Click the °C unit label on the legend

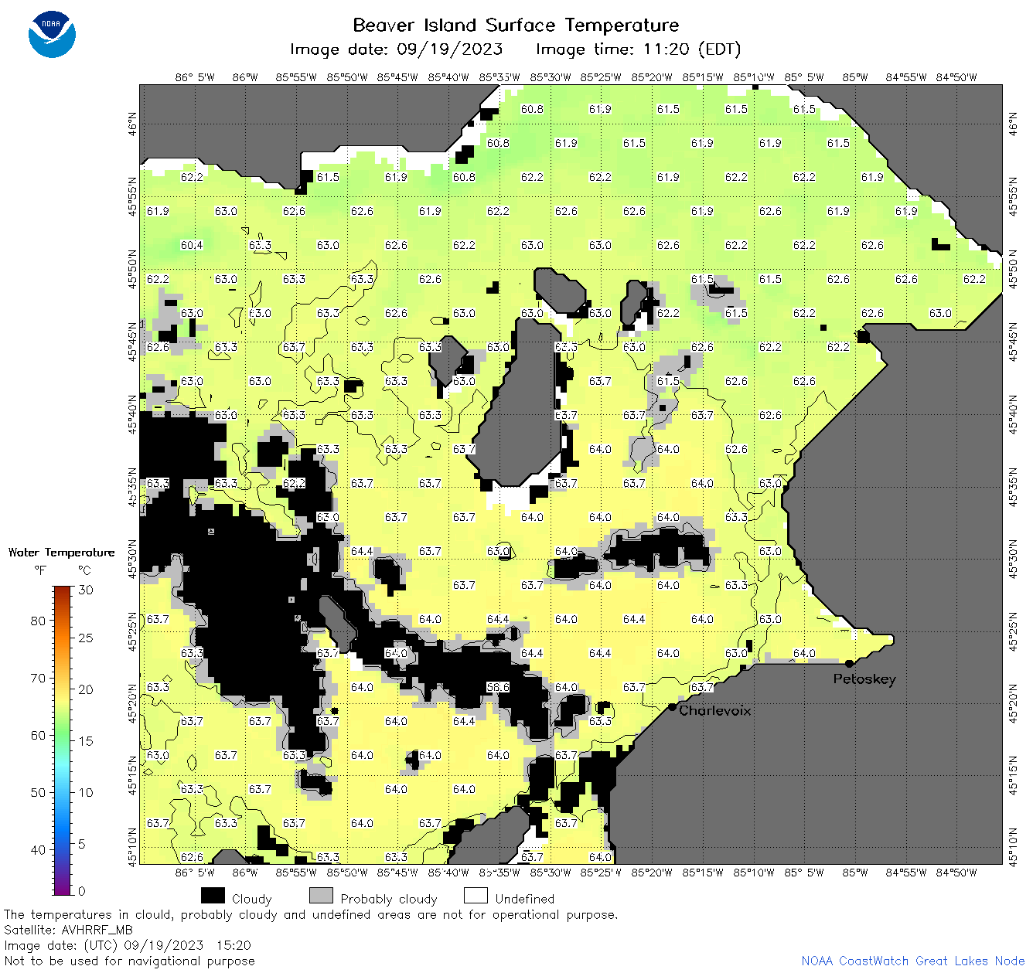tap(84, 570)
